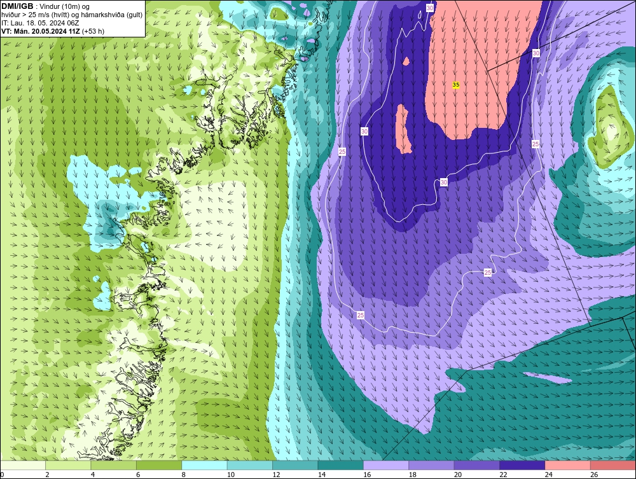Click the 0 tick on the color scale
Image resolution: width=636 pixels, height=479 pixels.
(2, 475)
